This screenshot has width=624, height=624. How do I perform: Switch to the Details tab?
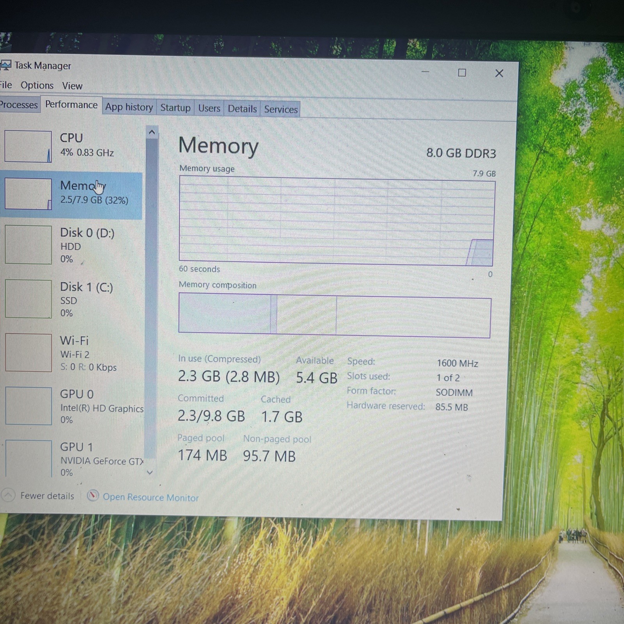pyautogui.click(x=242, y=109)
